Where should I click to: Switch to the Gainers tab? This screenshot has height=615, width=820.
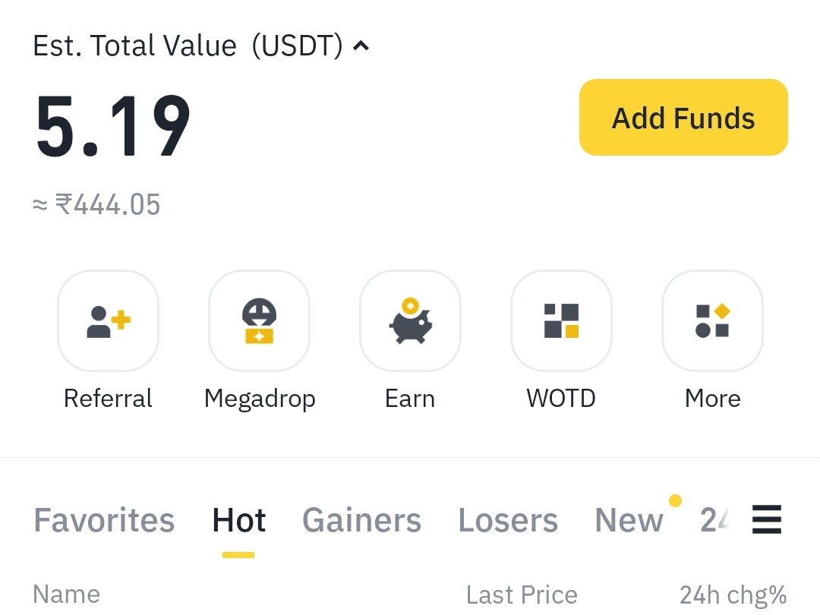click(x=361, y=521)
